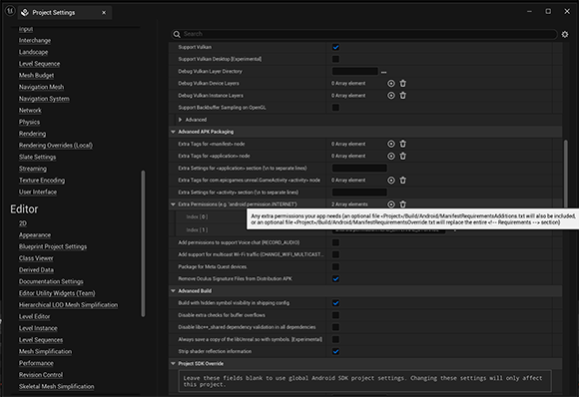Screen dimensions: 579x397
Task: Click the Unreal Engine logo icon
Action: [10, 11]
